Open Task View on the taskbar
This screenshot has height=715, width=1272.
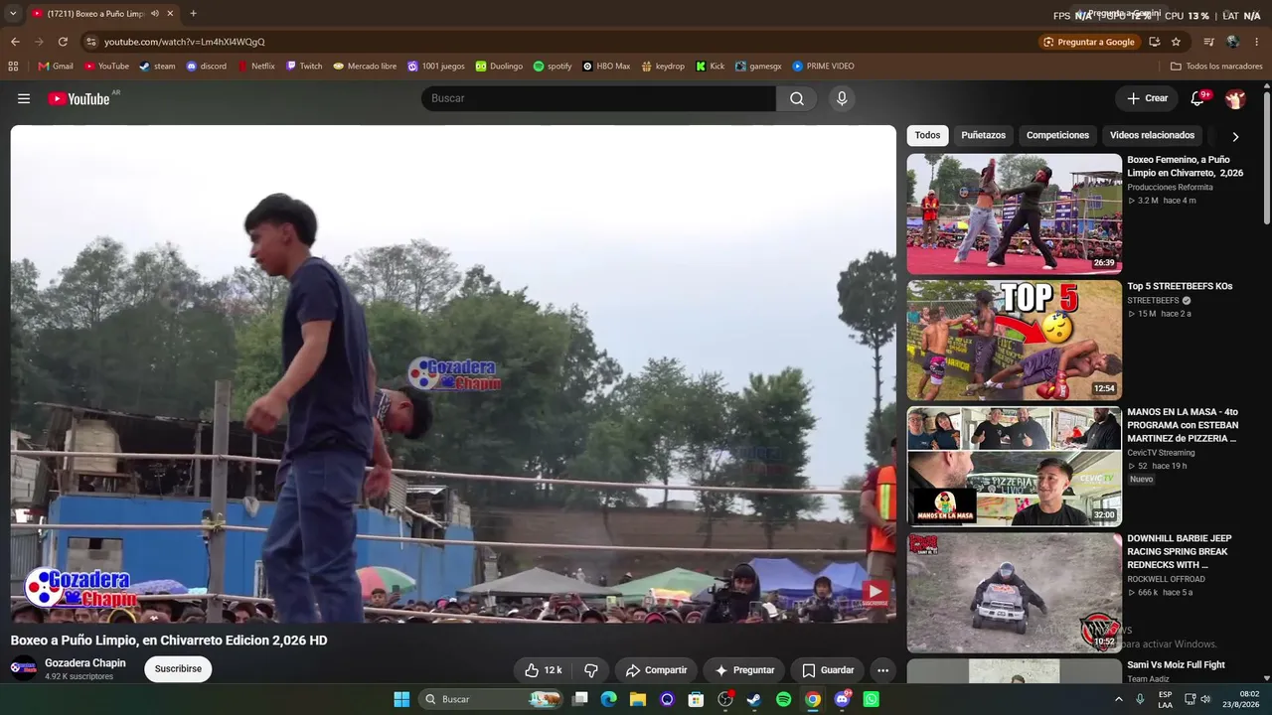(x=579, y=699)
